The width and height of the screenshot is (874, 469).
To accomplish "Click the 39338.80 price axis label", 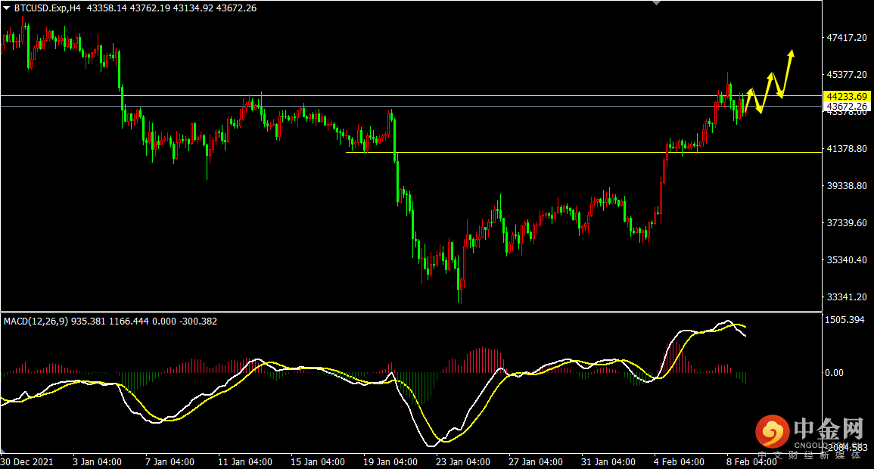I will pos(847,185).
